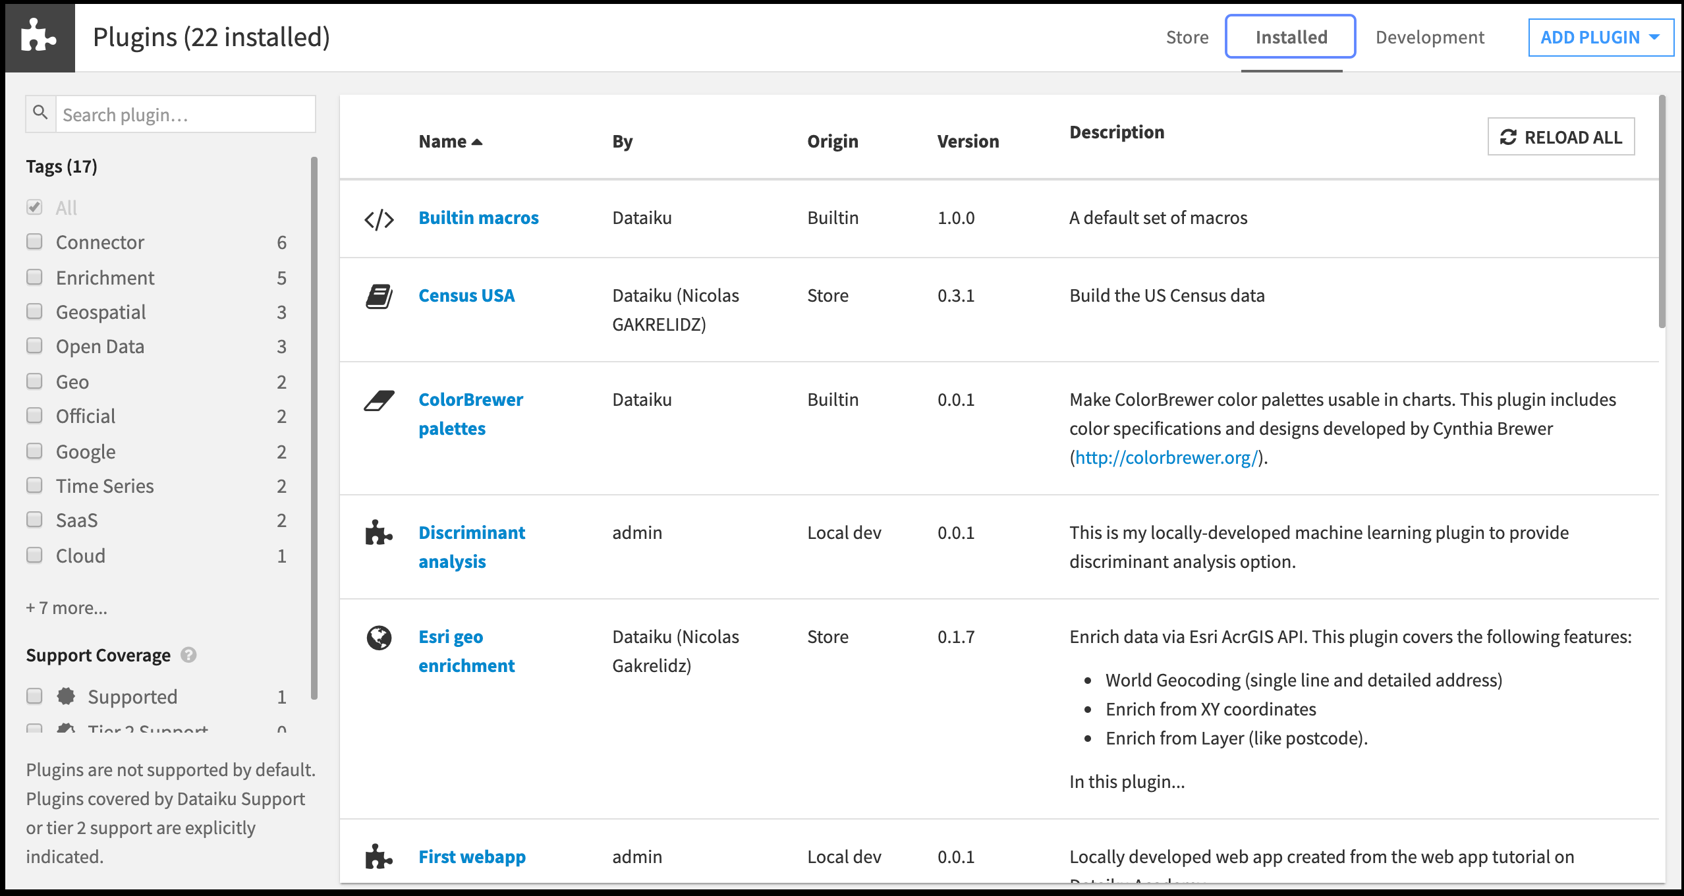The image size is (1684, 896).
Task: Toggle the All tags checkbox
Action: (34, 207)
